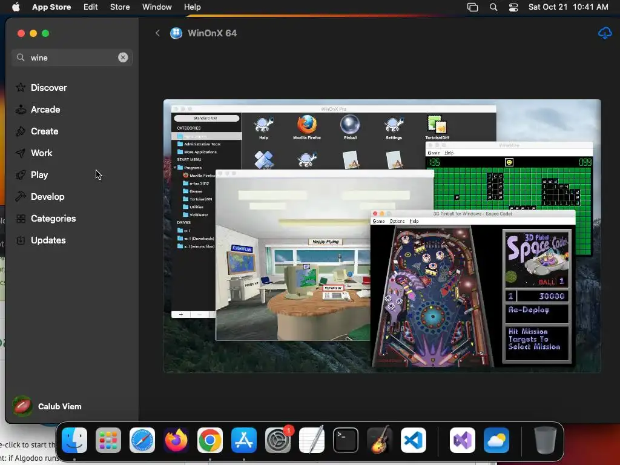The image size is (620, 465).
Task: Launch Google Chrome from the Dock
Action: 210,440
